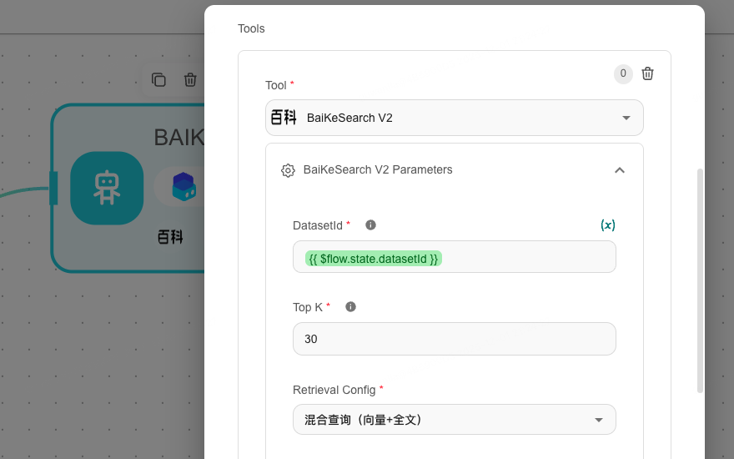Click the dialog's vertical scrollbar
Image resolution: width=734 pixels, height=459 pixels.
[x=700, y=280]
